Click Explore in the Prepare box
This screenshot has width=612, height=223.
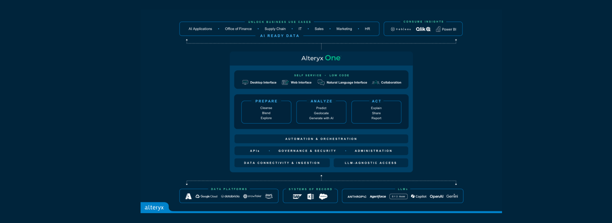coord(266,118)
